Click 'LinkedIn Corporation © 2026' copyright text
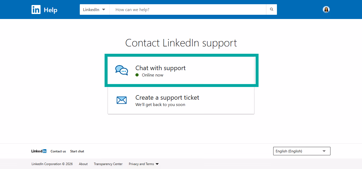The image size is (362, 169). 52,164
